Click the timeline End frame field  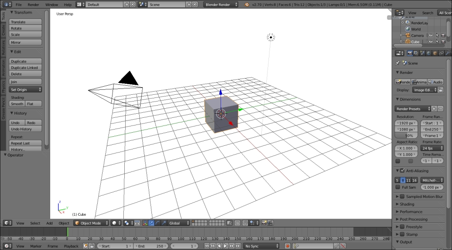coord(151,246)
